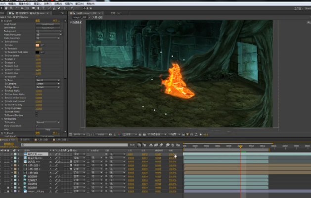Open the orange Color swatch picker
Screen dimensions: 311x198
[x=38, y=45]
